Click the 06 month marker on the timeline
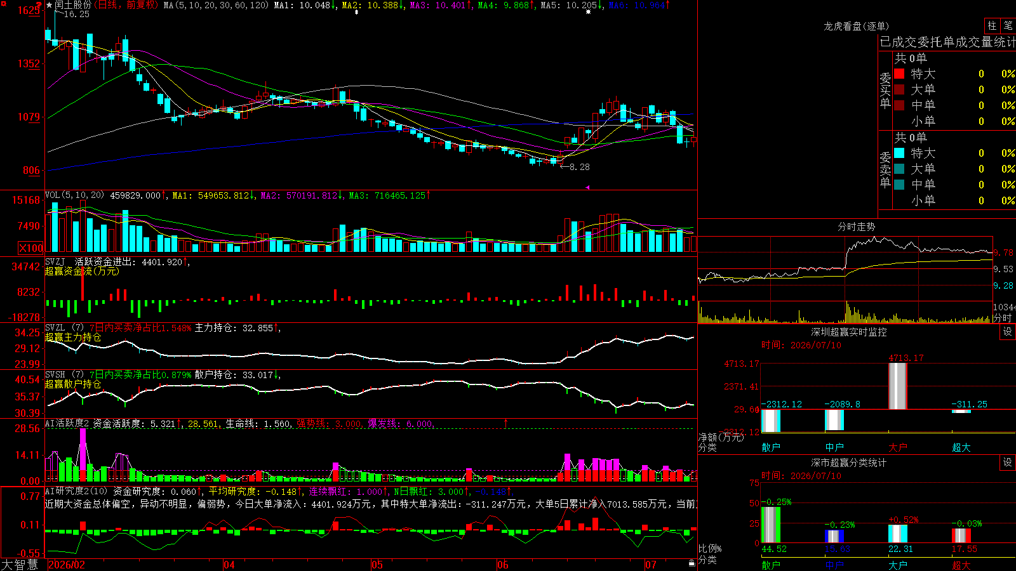This screenshot has width=1016, height=571. [503, 565]
